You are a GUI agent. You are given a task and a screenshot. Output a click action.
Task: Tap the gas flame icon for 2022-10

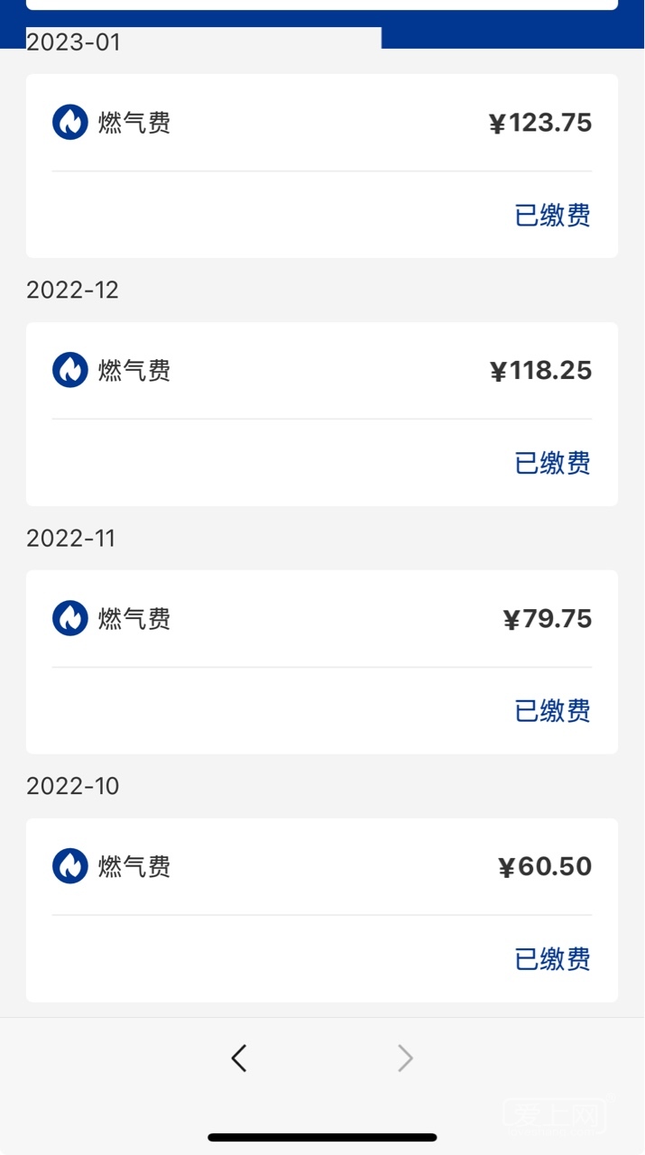click(69, 866)
